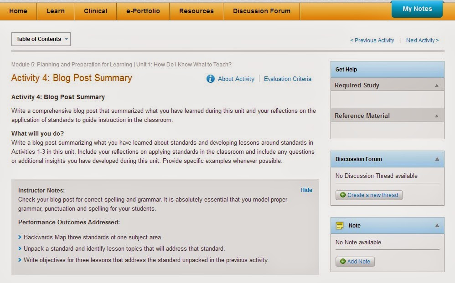Screen dimensions: 455x283
Task: Collapse the Reference Material section
Action: coord(437,116)
